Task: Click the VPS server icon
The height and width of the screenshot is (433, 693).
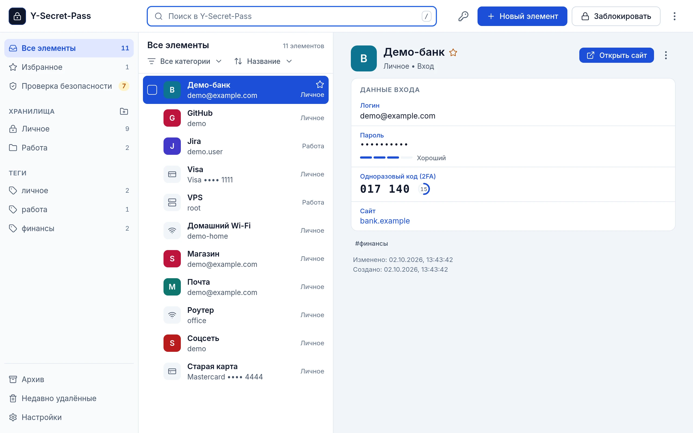Action: pos(172,202)
